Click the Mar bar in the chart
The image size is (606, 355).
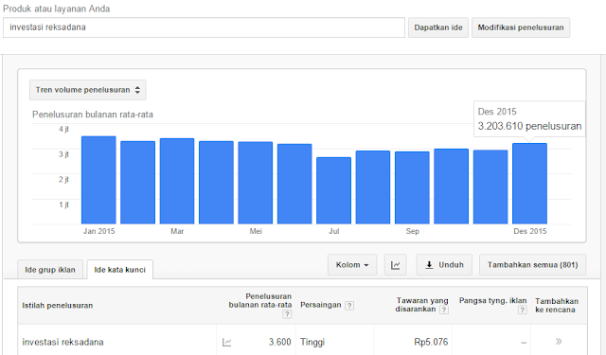coord(177,181)
